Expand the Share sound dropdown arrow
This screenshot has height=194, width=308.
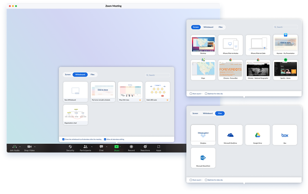pyautogui.click(x=202, y=94)
